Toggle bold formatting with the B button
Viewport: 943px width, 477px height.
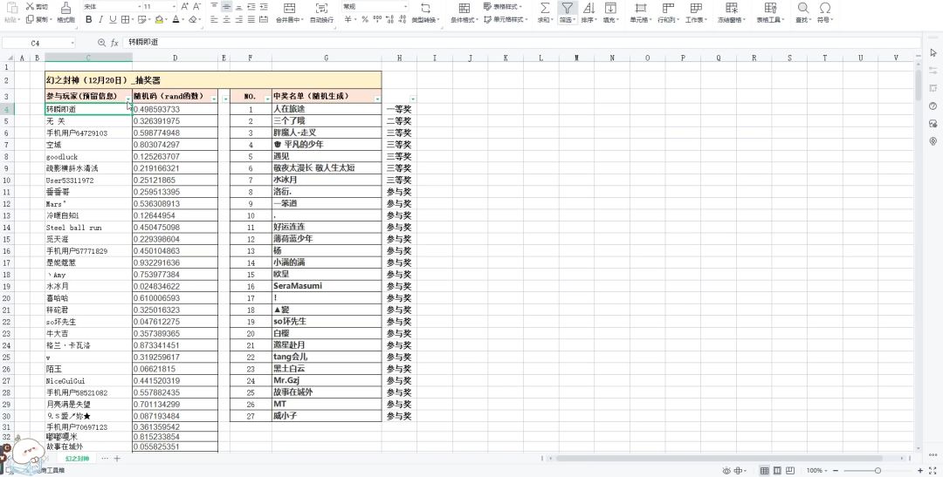pos(88,20)
